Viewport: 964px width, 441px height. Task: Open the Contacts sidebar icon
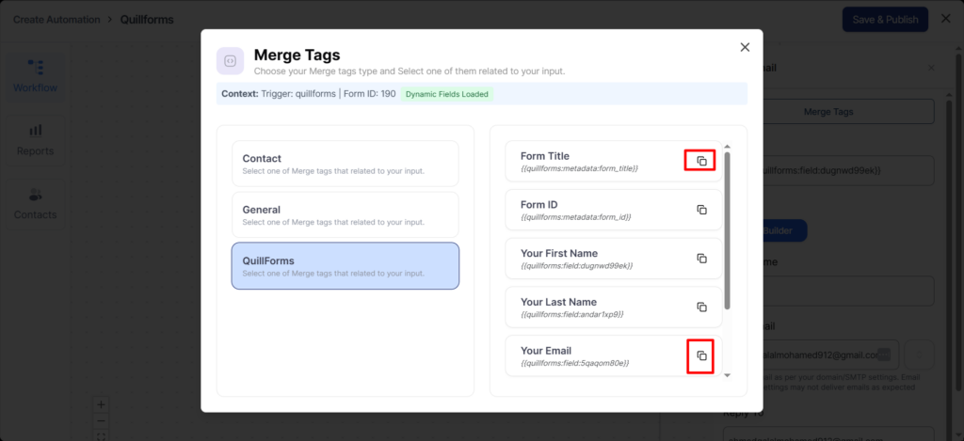click(35, 203)
